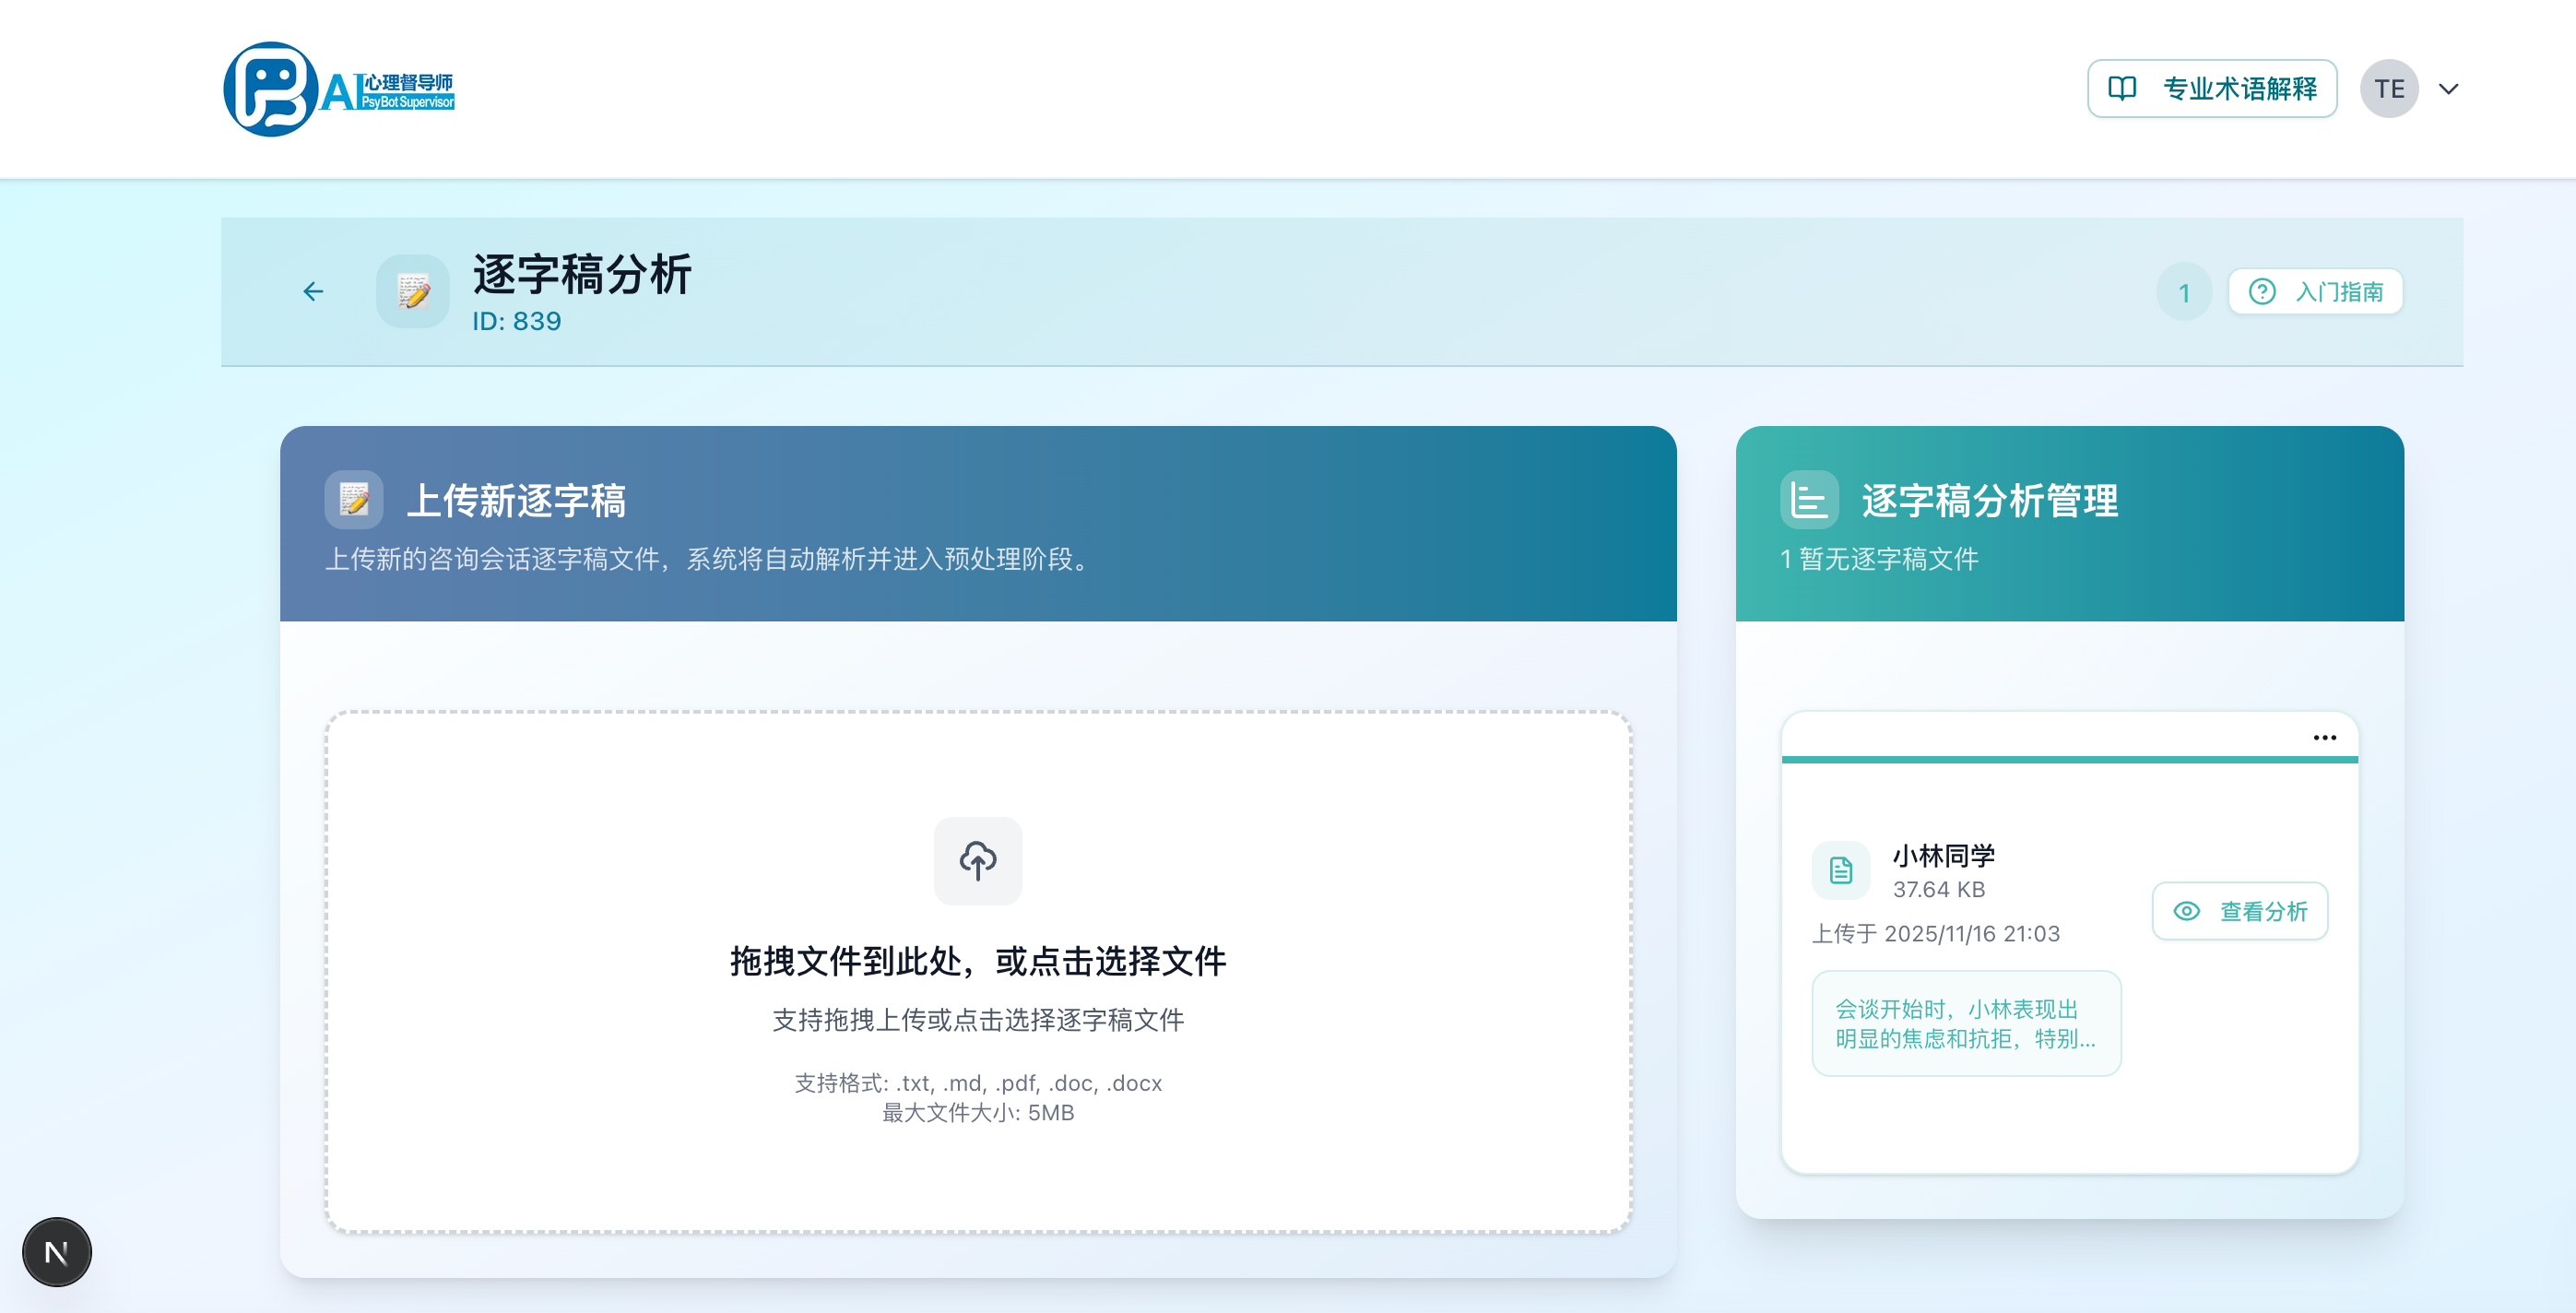The width and height of the screenshot is (2576, 1313).
Task: Click the eye icon inside 查看分析 button
Action: tap(2186, 911)
